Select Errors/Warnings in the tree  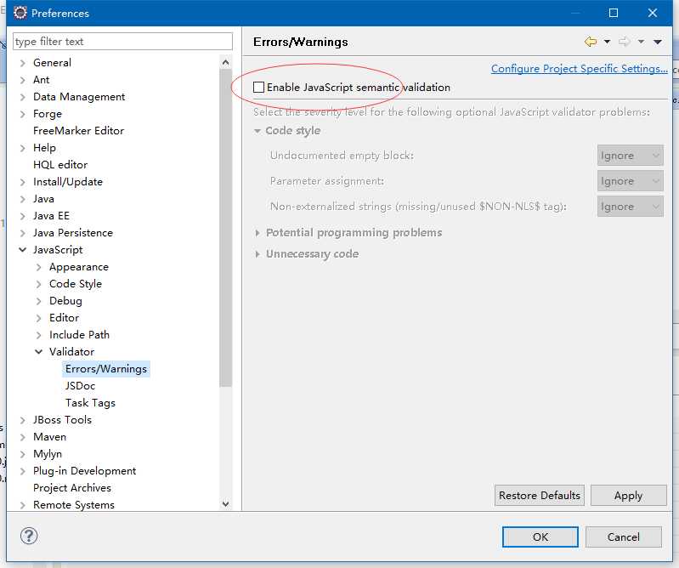[x=106, y=369]
